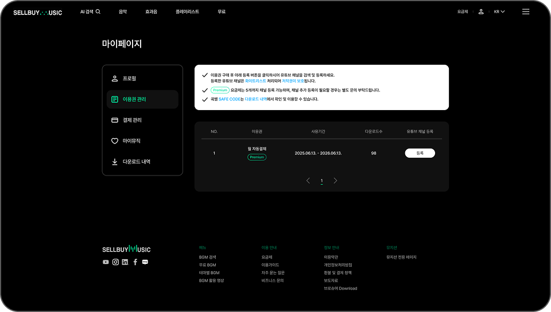
Task: Click the footer SELLBUYMUSIC logo
Action: [126, 249]
